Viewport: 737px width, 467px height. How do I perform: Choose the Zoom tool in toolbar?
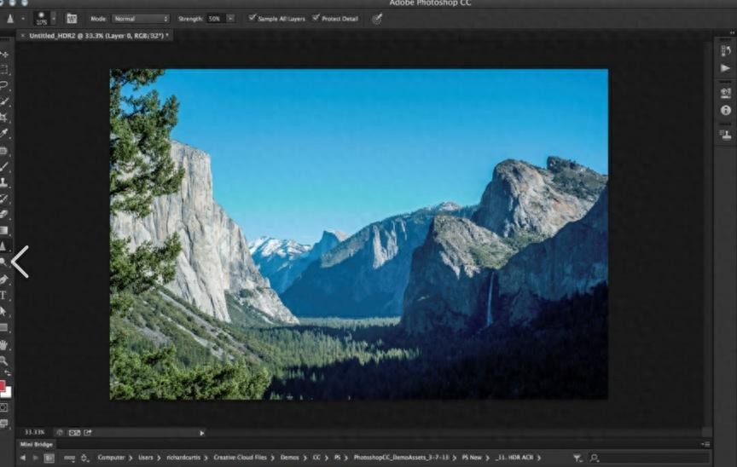point(4,360)
